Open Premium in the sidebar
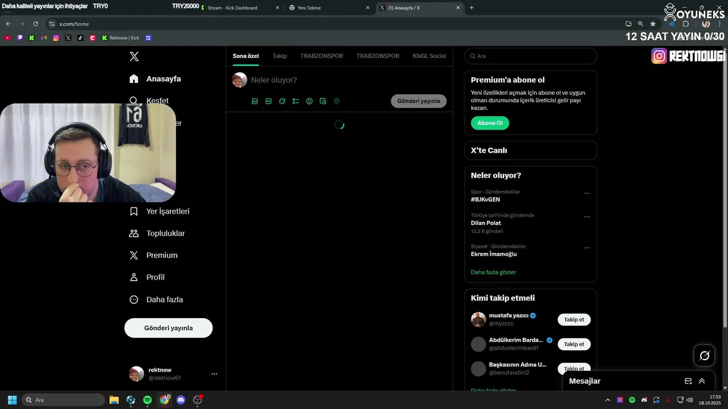The height and width of the screenshot is (409, 728). pyautogui.click(x=154, y=256)
